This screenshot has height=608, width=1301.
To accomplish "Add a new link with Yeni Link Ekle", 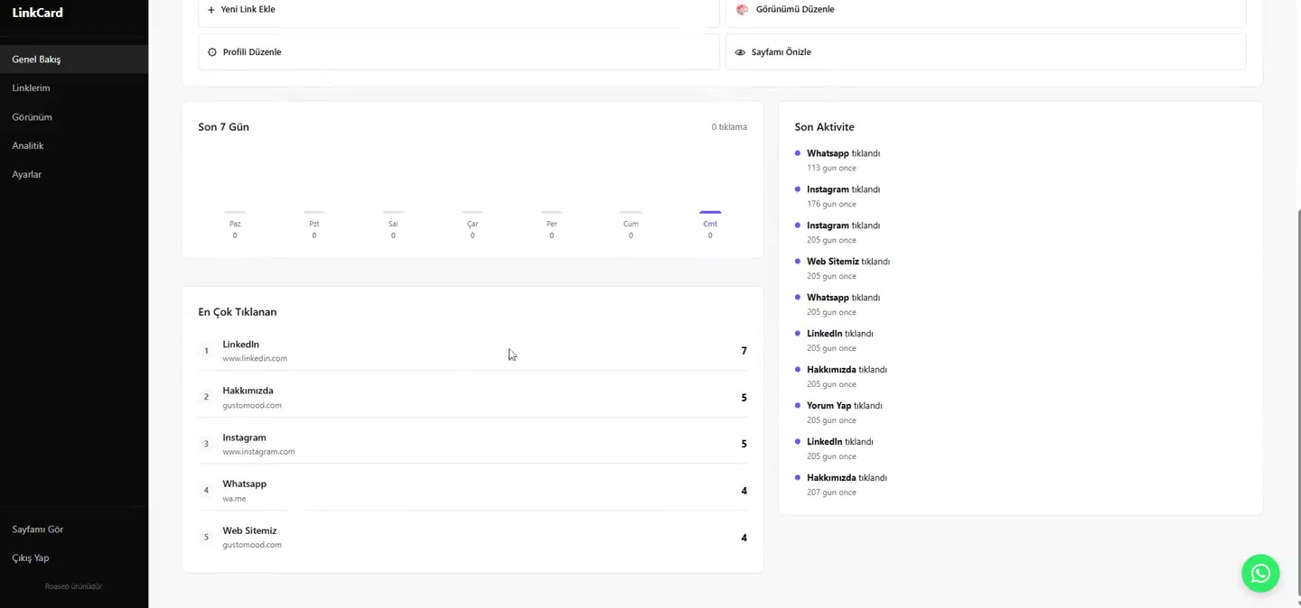I will click(459, 10).
